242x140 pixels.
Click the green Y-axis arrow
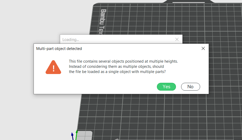point(77,134)
